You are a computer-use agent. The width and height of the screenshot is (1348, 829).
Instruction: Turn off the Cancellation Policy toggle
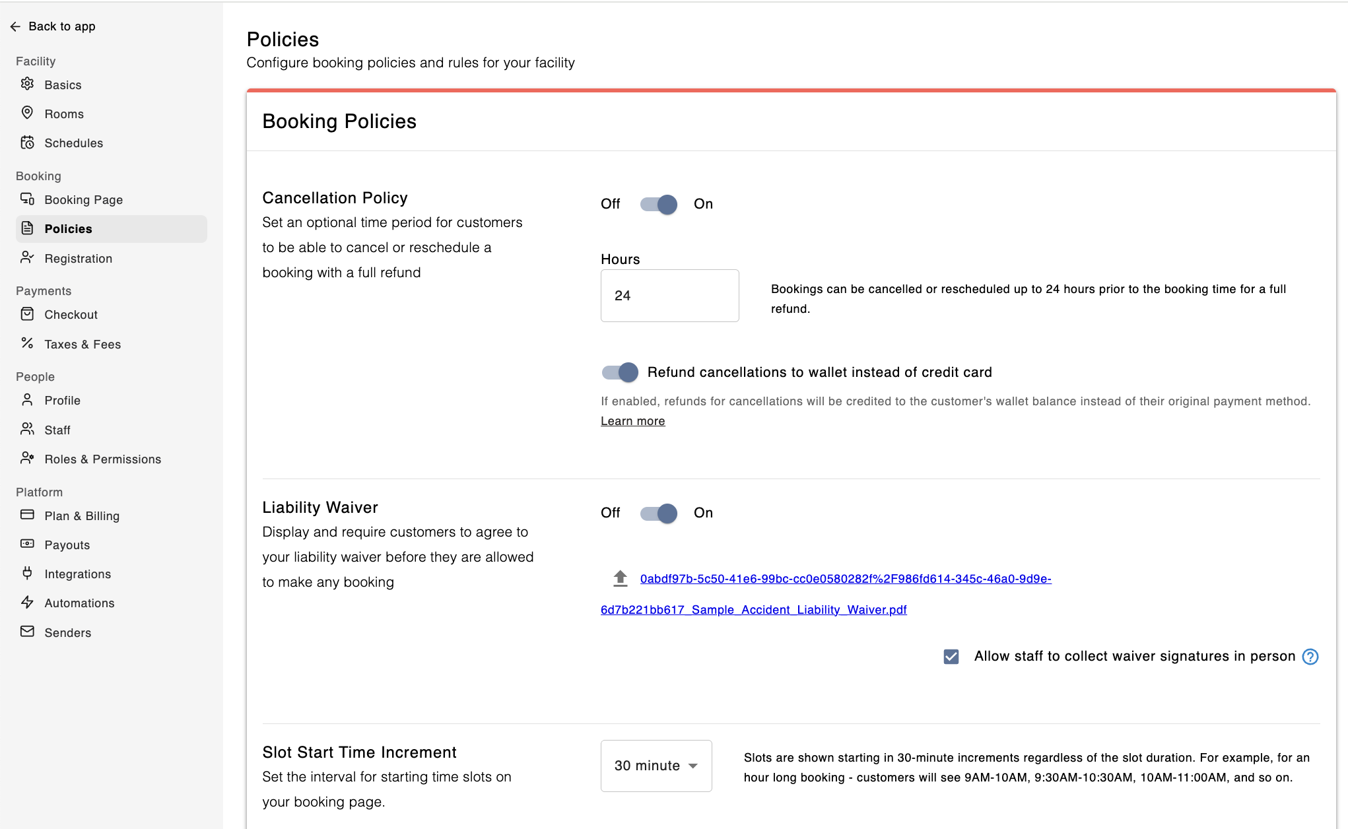pyautogui.click(x=659, y=205)
